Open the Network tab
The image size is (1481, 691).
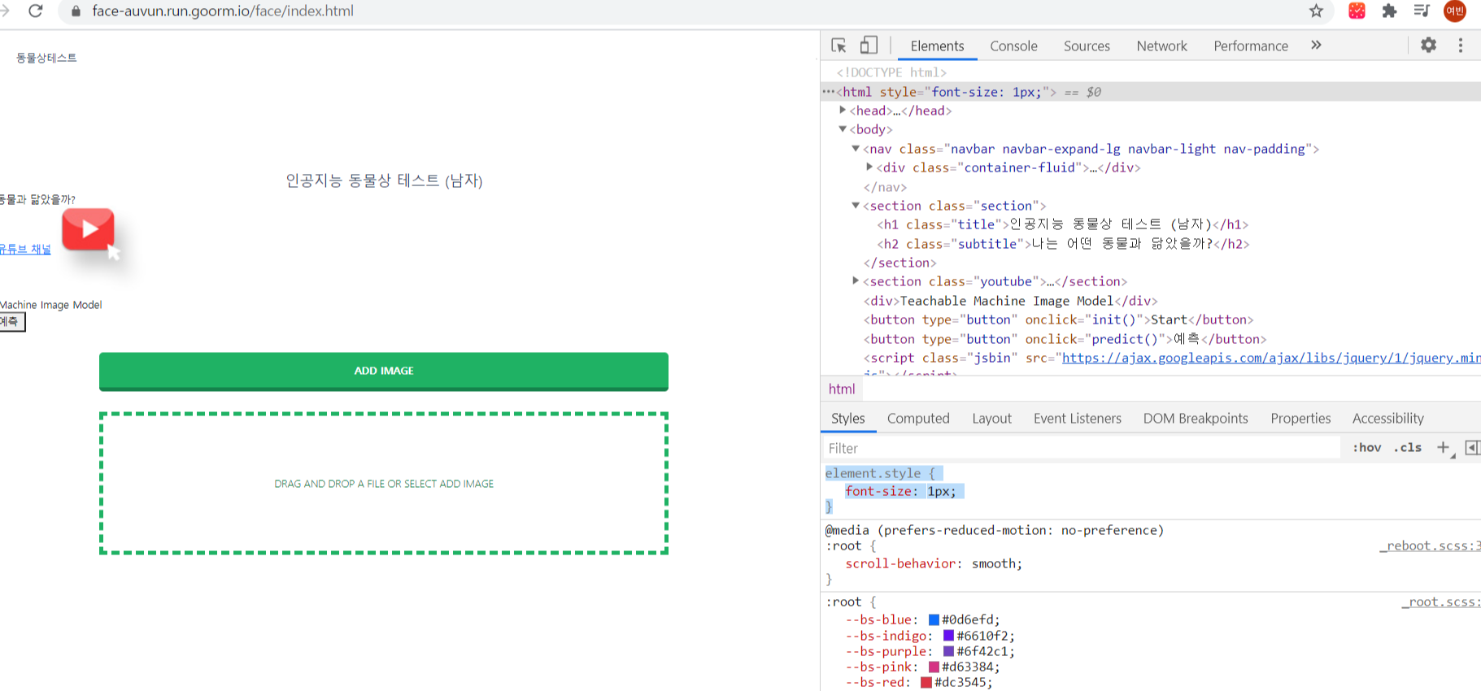(1161, 46)
